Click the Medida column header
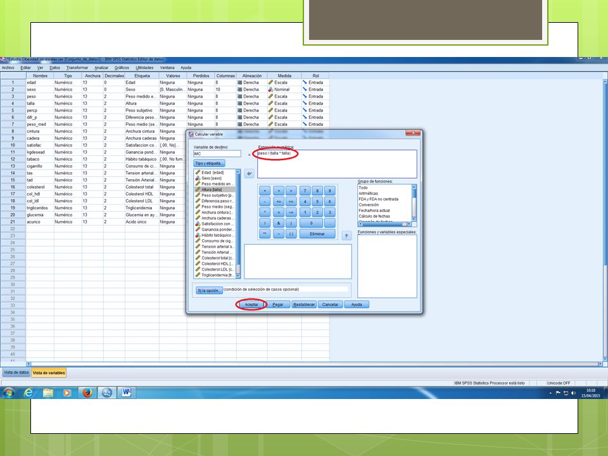 284,76
